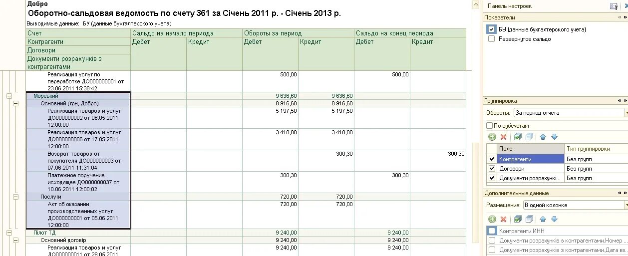Select the Основний (грн, Добро) row
Screen dimensions: 628x256
tap(78, 103)
